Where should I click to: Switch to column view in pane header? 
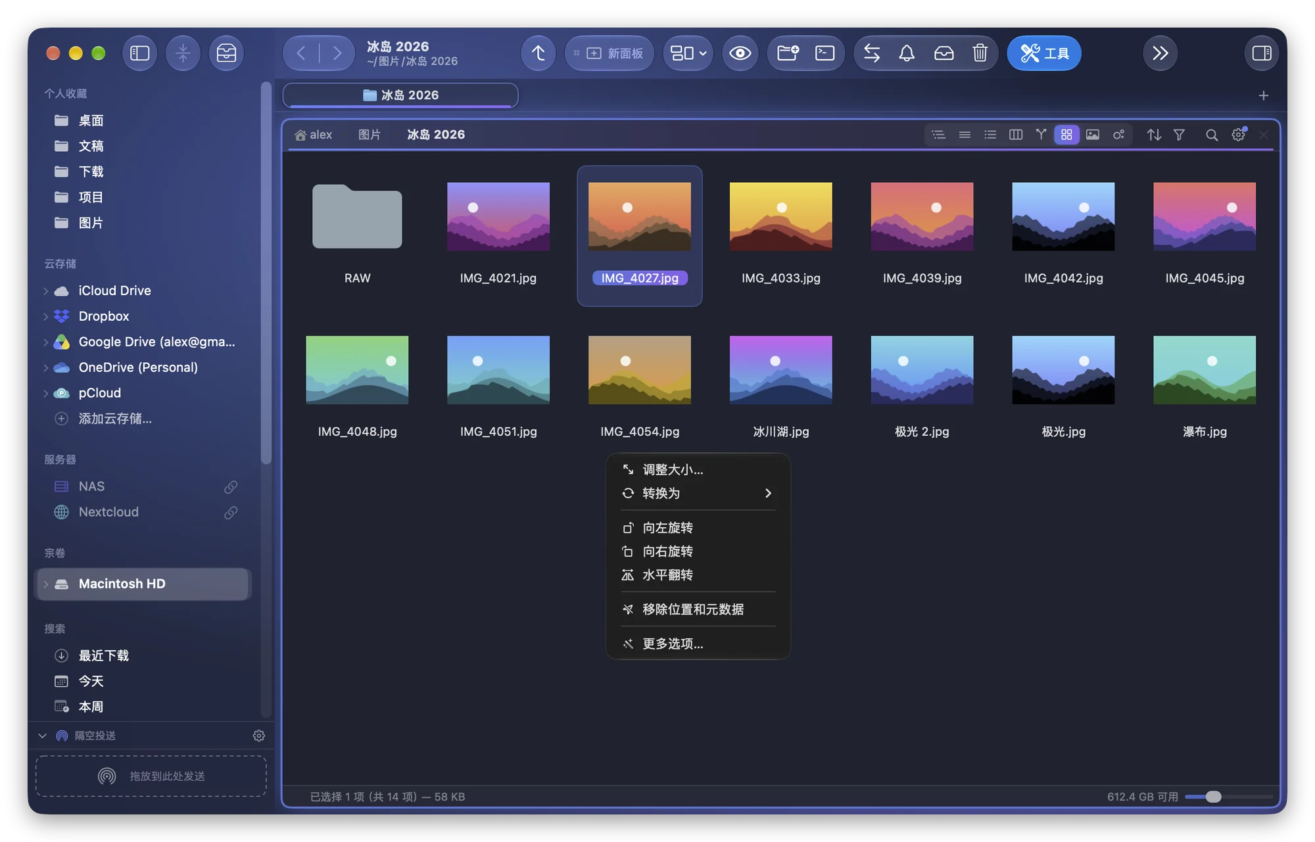click(1015, 135)
